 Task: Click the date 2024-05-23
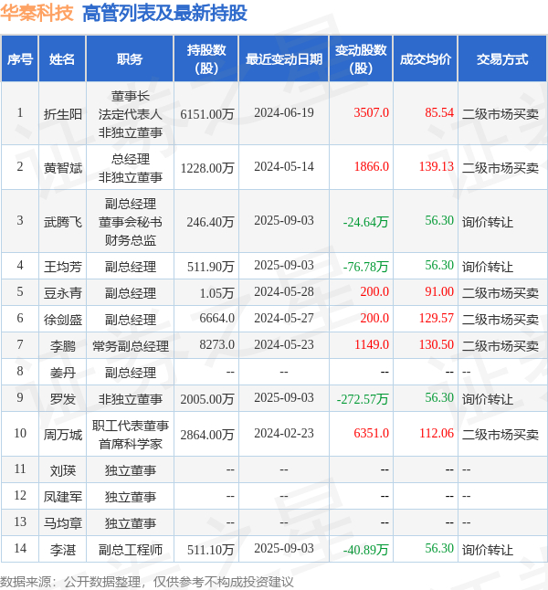tap(284, 344)
